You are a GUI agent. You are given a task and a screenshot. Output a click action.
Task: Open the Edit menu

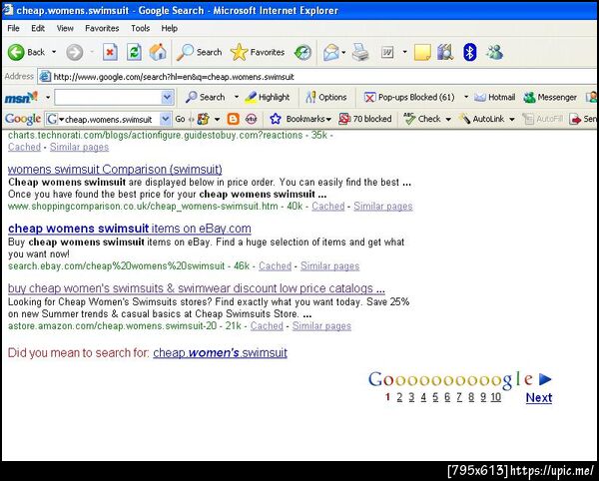click(x=38, y=28)
